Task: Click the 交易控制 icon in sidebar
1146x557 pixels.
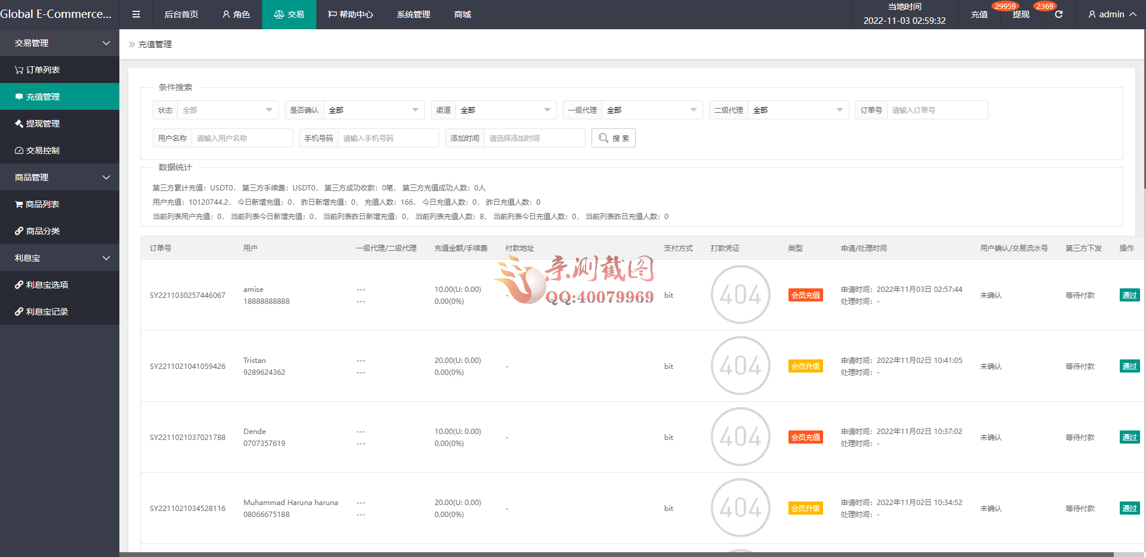Action: tap(19, 150)
